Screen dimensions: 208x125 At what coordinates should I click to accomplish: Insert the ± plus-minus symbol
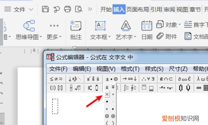click(x=107, y=87)
